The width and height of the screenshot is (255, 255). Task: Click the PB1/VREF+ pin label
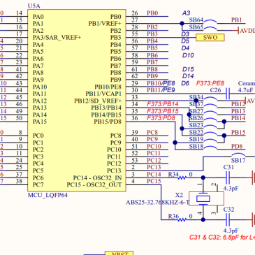click(105, 24)
